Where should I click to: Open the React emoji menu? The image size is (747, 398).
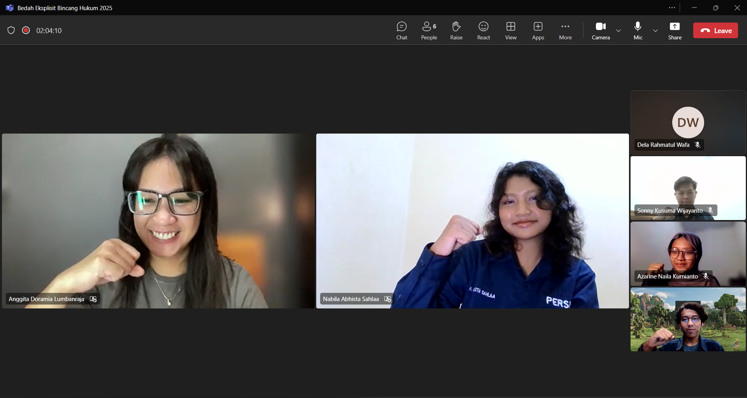483,31
